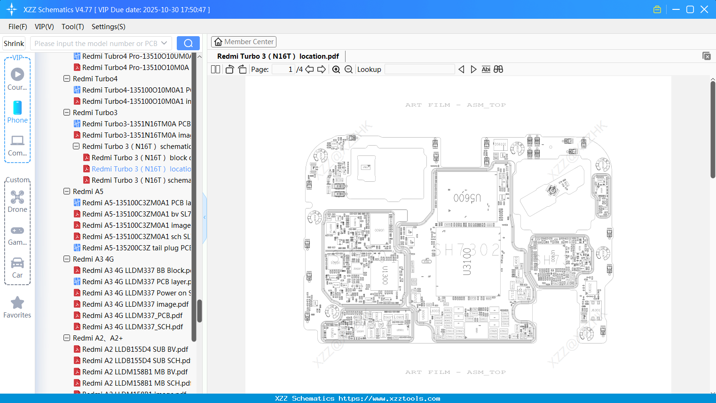Rotate the board view clockwise
Image resolution: width=716 pixels, height=403 pixels.
[242, 69]
